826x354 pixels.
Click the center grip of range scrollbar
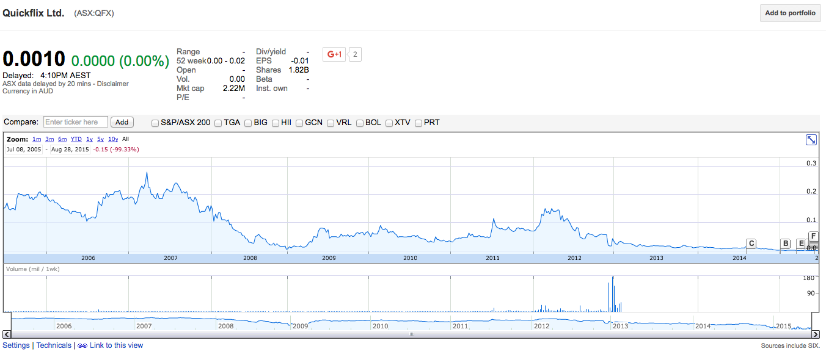point(412,334)
